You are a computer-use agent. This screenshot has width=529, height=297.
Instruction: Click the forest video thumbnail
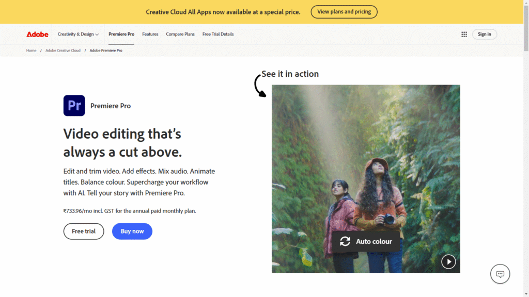[366, 179]
